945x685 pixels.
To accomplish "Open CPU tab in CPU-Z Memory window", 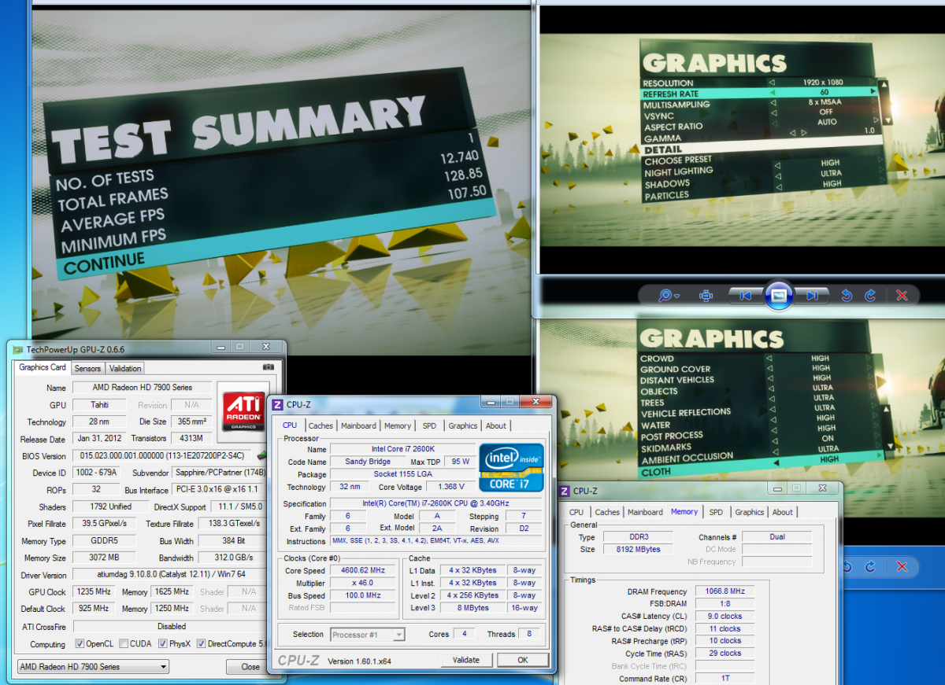I will pos(576,513).
